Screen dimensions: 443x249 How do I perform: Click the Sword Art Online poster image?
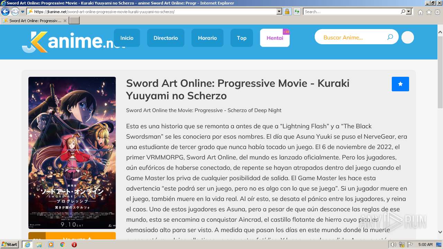pos(72,153)
